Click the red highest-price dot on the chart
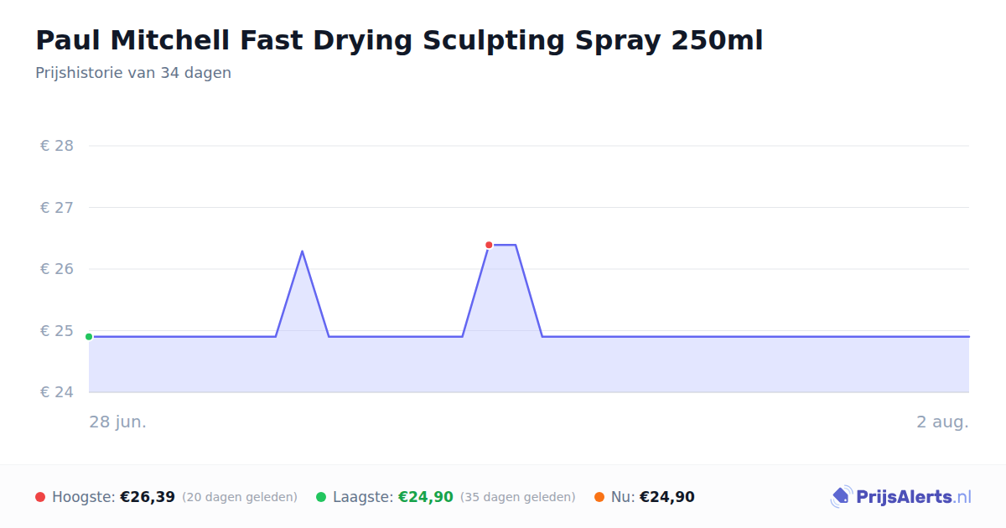 pyautogui.click(x=489, y=245)
